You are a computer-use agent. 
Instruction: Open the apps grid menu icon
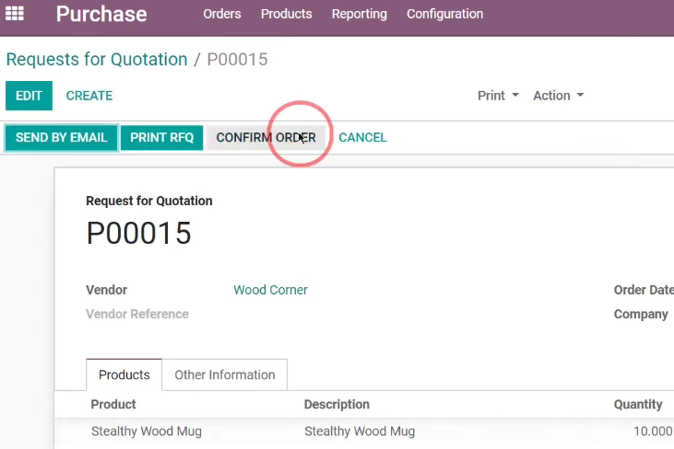point(14,13)
